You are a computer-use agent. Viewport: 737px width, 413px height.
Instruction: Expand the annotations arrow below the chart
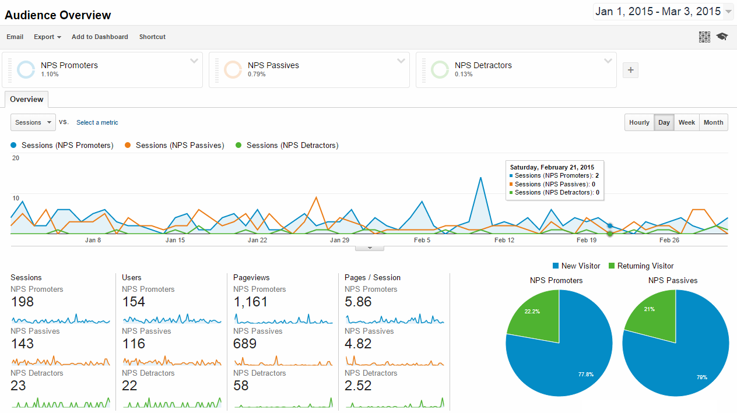369,247
